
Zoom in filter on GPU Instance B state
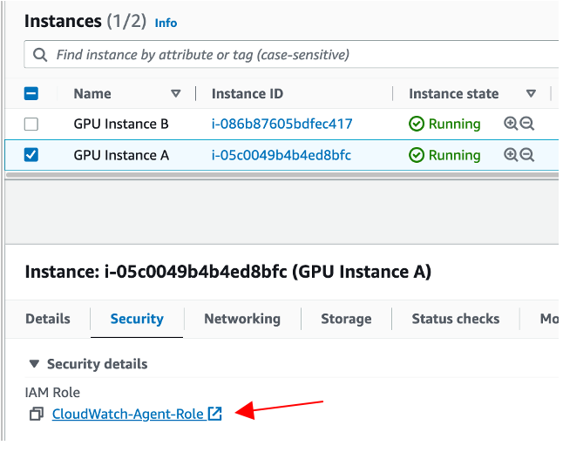point(511,124)
